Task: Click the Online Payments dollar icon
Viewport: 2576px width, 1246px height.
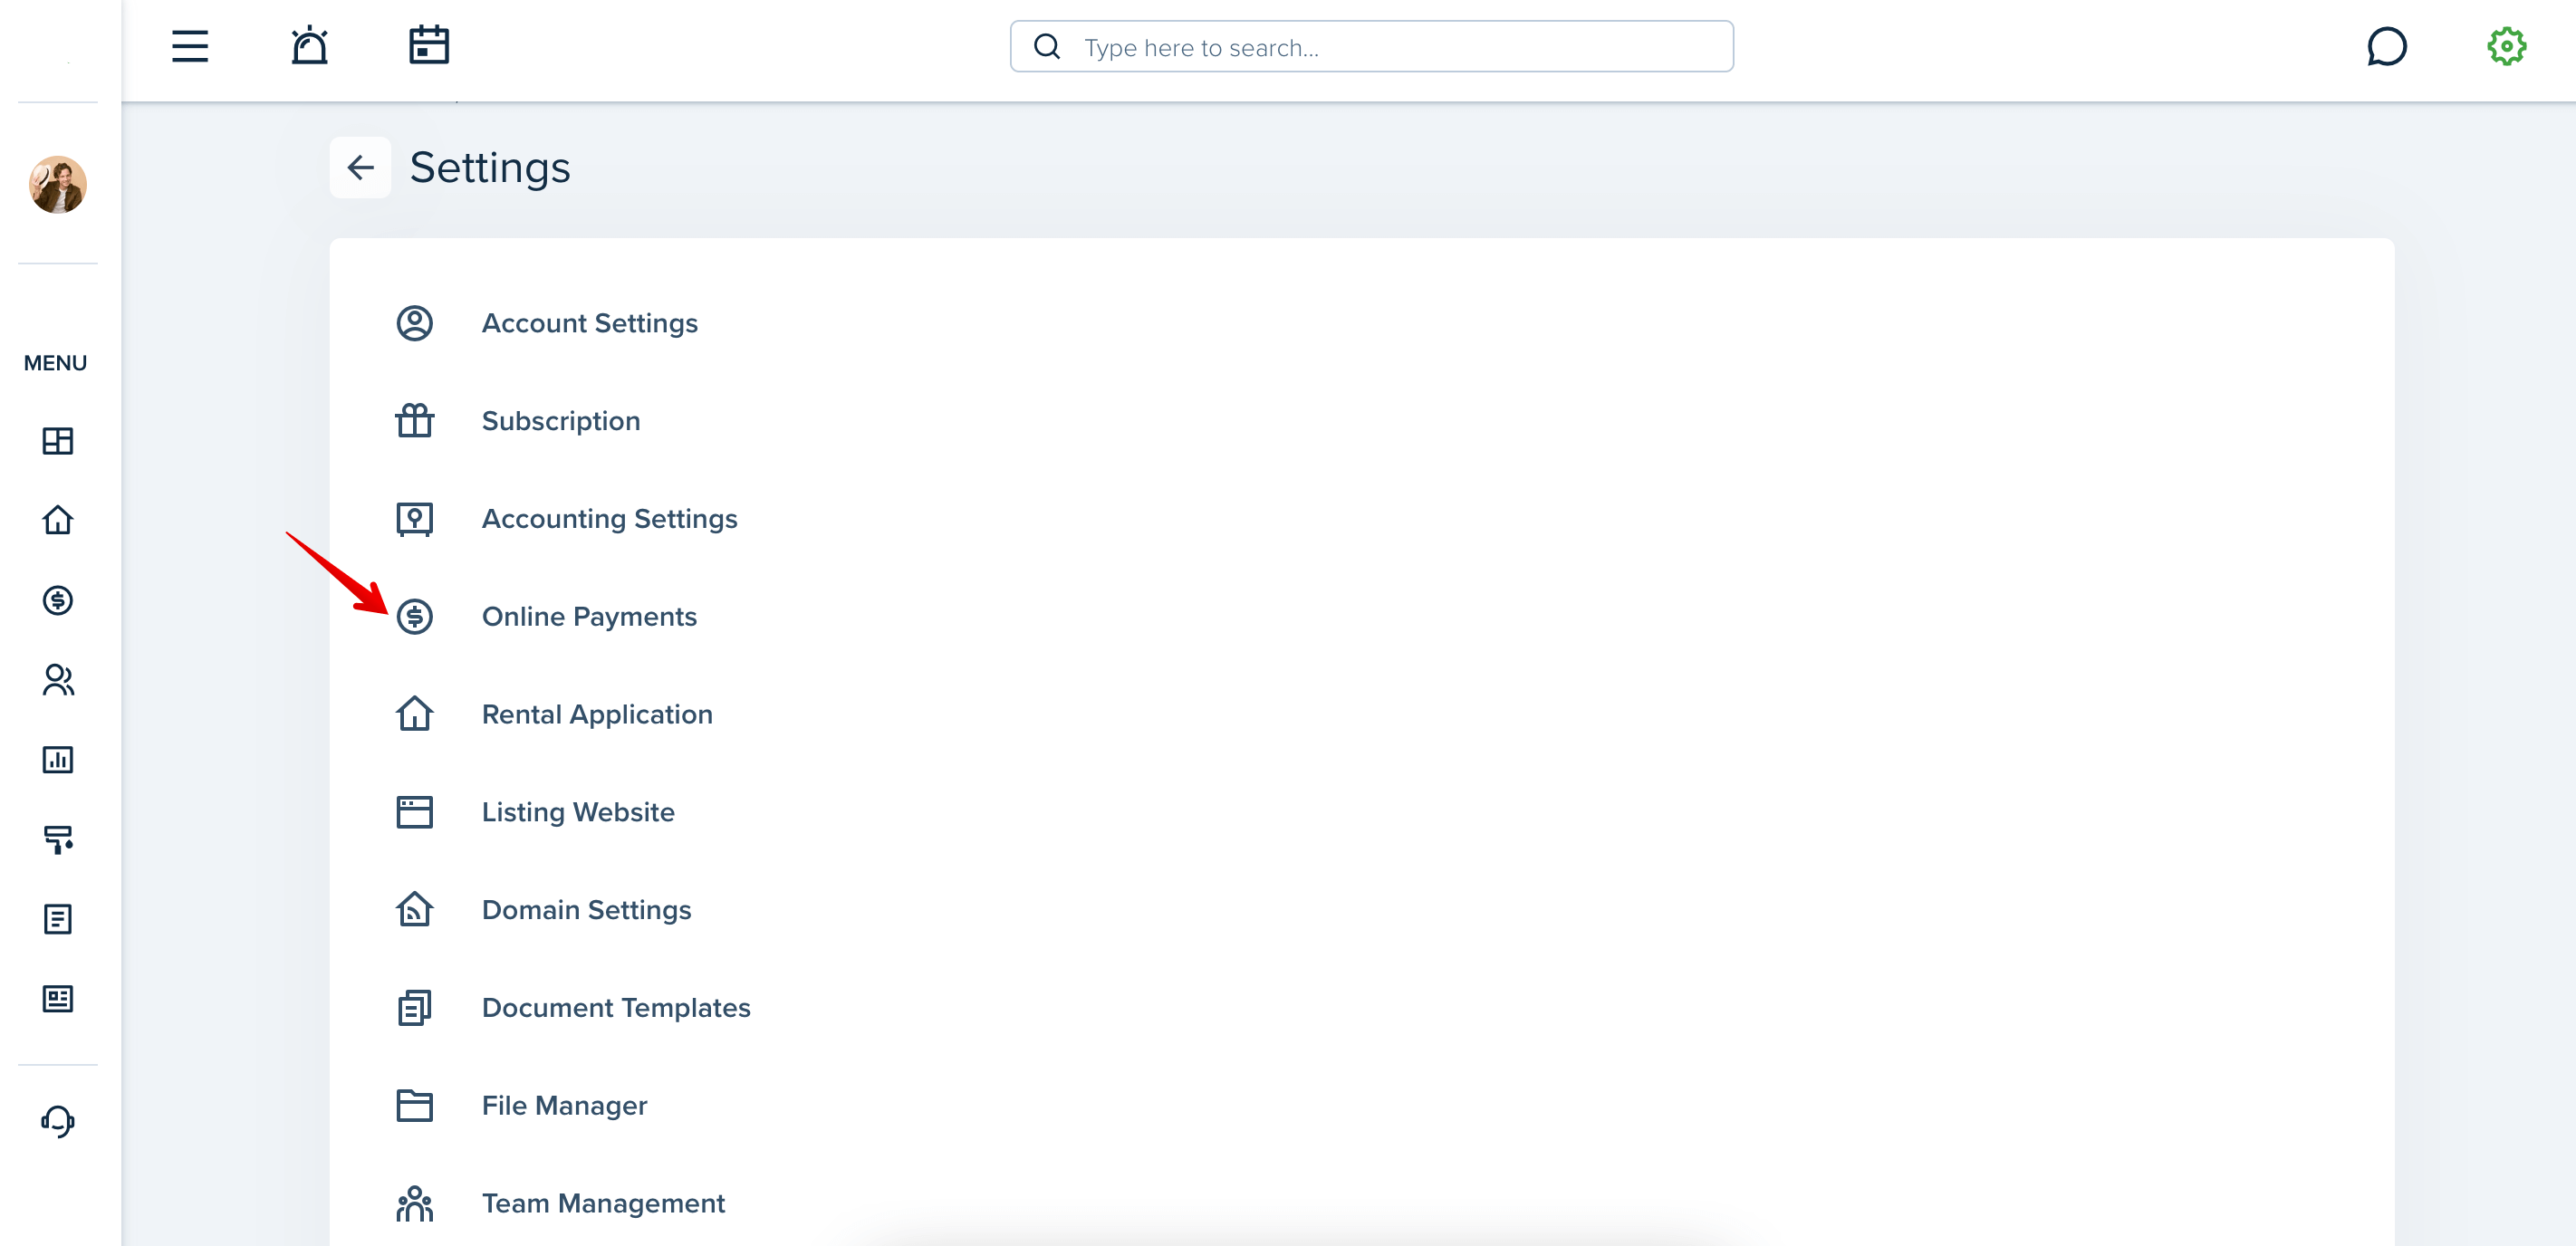Action: click(414, 617)
